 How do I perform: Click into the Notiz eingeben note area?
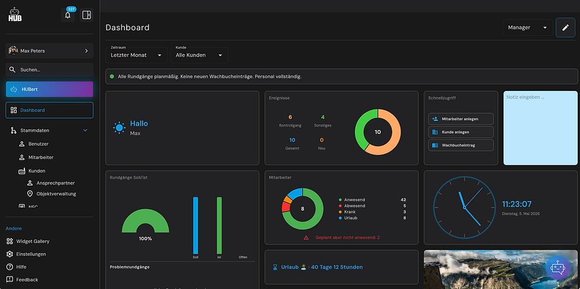(540, 128)
